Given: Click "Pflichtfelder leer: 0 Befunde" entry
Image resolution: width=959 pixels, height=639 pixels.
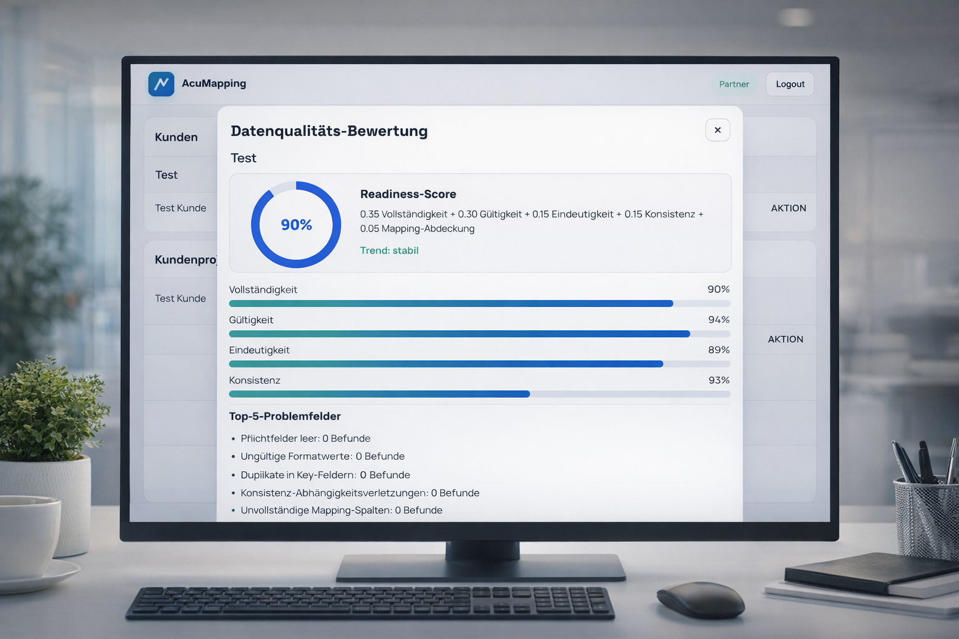Looking at the screenshot, I should [305, 438].
